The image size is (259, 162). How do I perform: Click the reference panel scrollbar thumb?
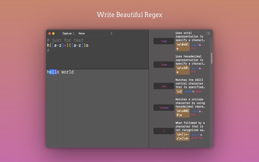coord(212,58)
